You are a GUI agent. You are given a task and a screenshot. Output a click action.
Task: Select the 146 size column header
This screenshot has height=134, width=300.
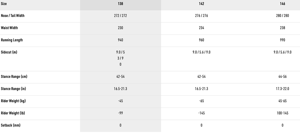pyautogui.click(x=282, y=4)
